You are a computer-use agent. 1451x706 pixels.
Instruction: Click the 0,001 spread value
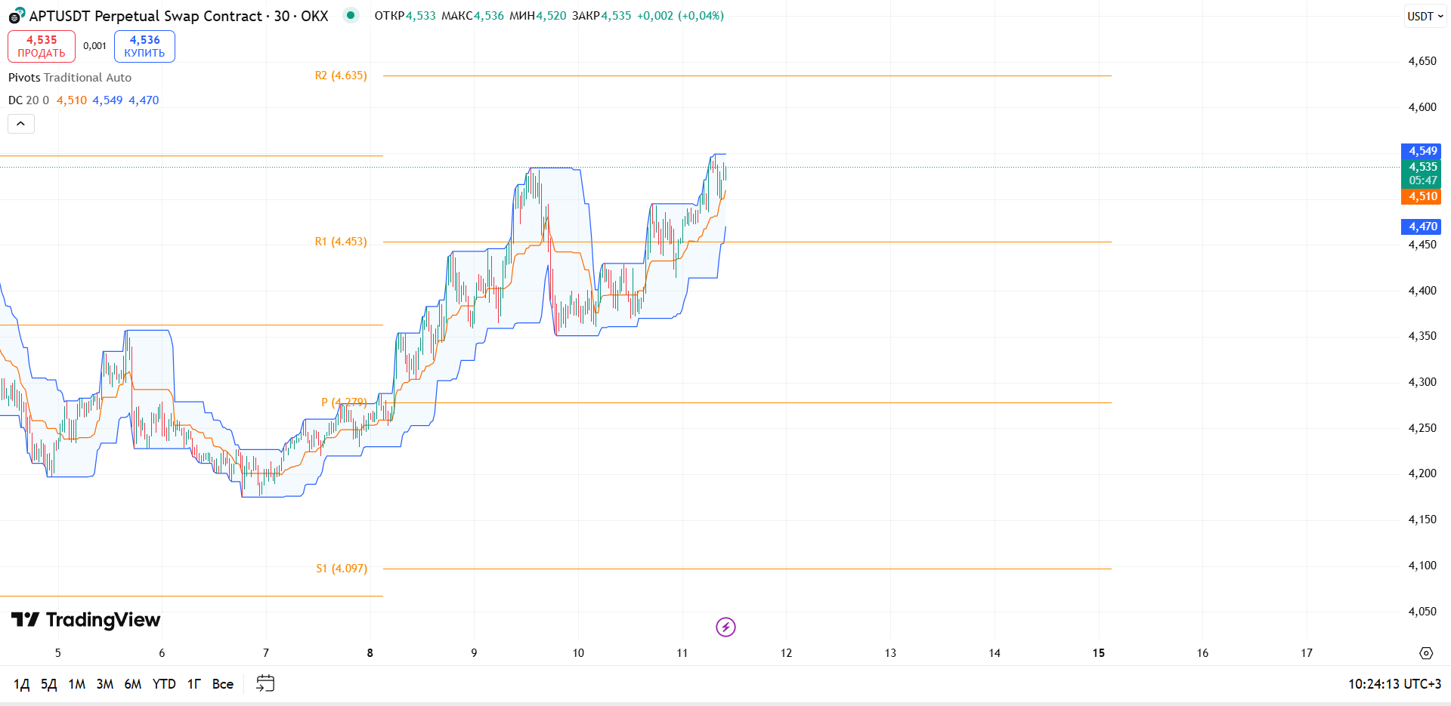click(x=94, y=46)
